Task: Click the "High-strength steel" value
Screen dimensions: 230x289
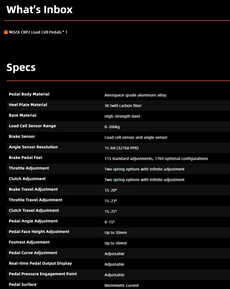Action: click(x=122, y=116)
